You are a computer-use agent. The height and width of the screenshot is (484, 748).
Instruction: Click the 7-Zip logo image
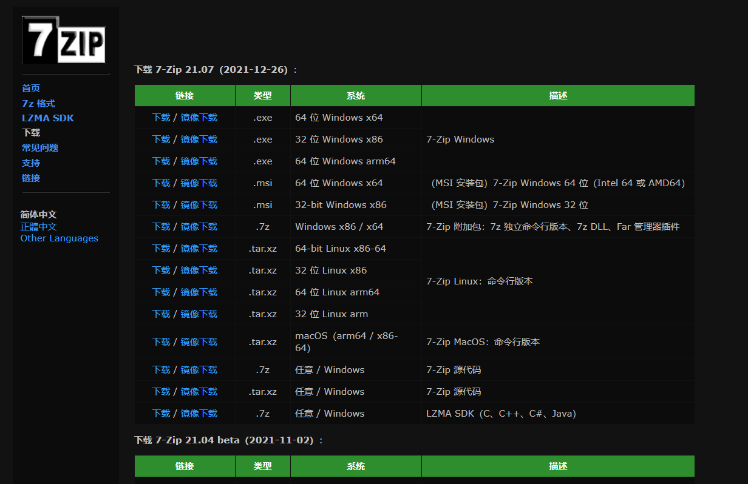63,39
